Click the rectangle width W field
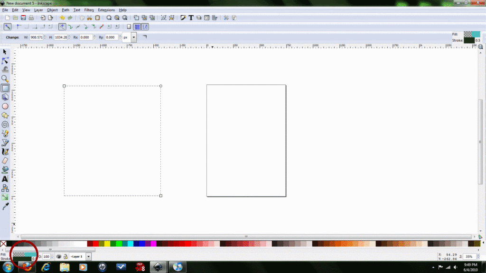The width and height of the screenshot is (486, 273). coord(36,37)
